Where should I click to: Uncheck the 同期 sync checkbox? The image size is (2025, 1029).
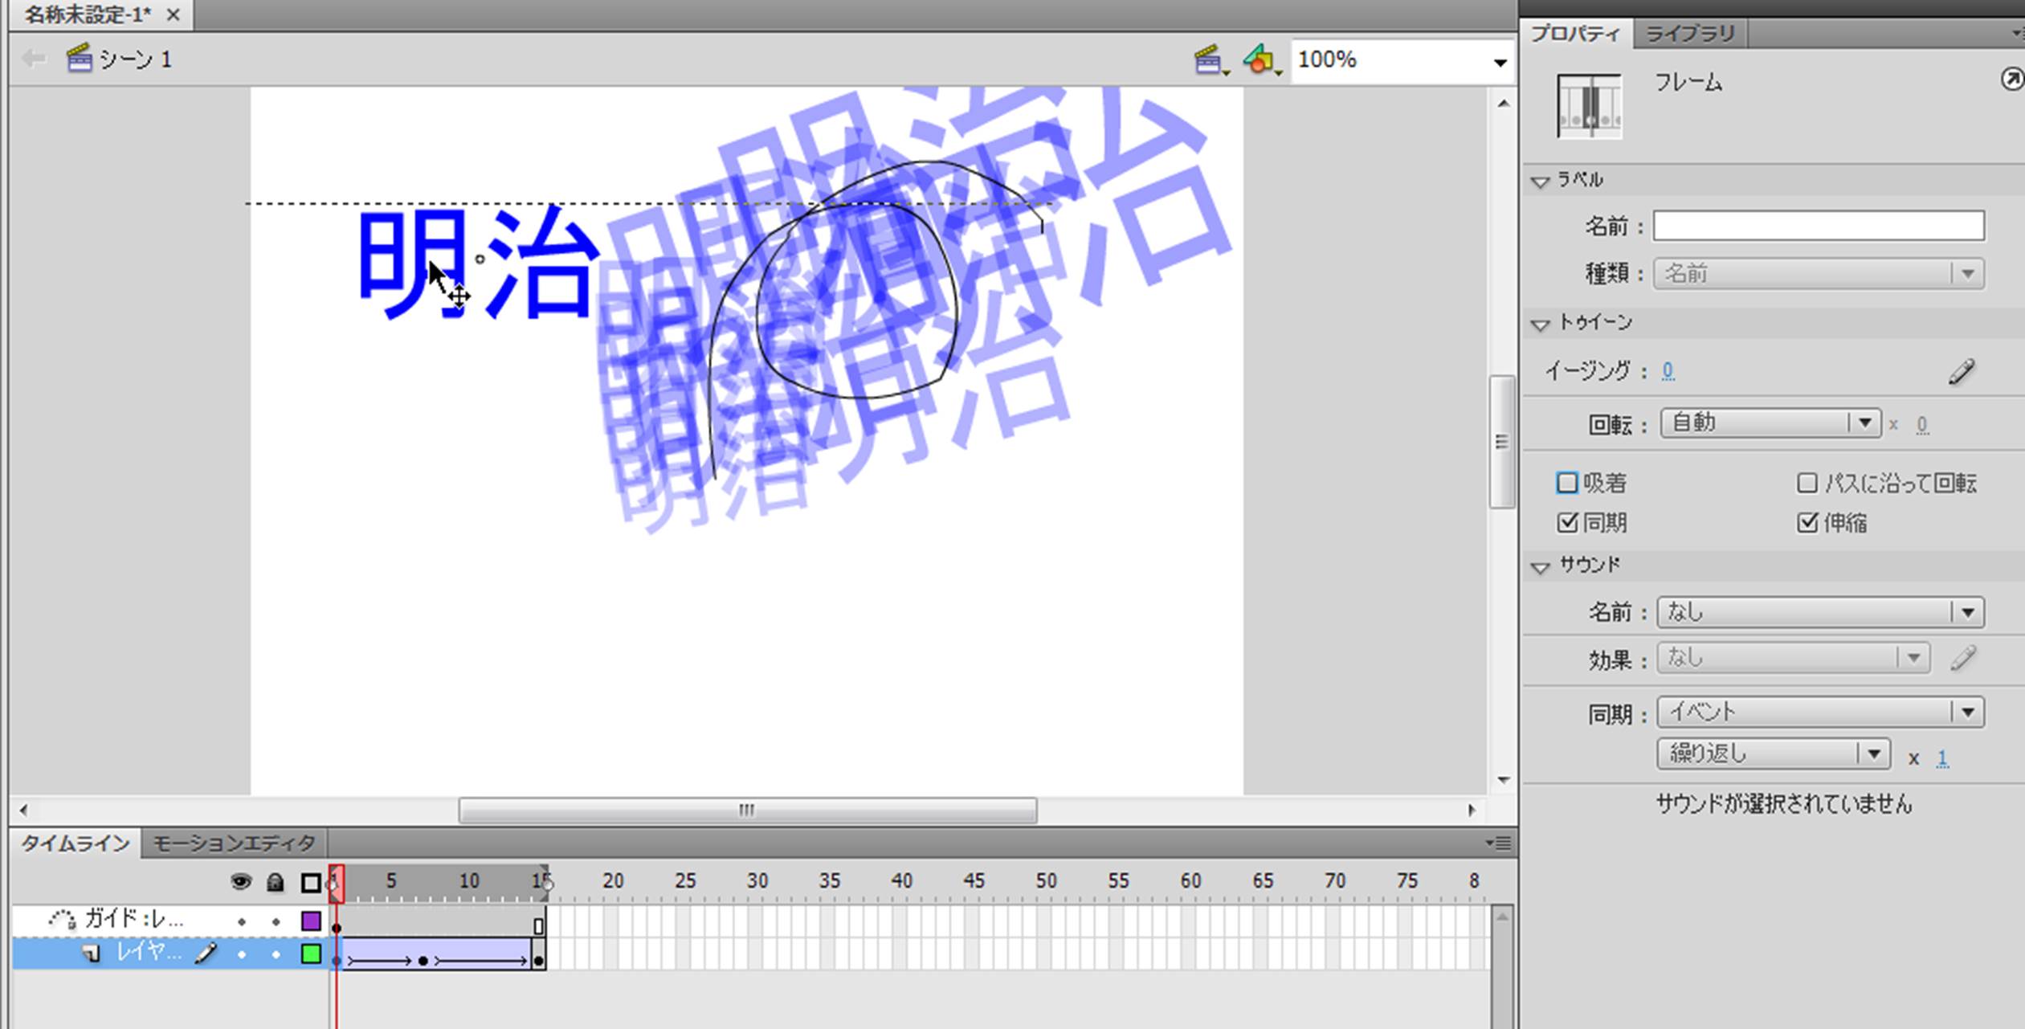click(x=1566, y=523)
